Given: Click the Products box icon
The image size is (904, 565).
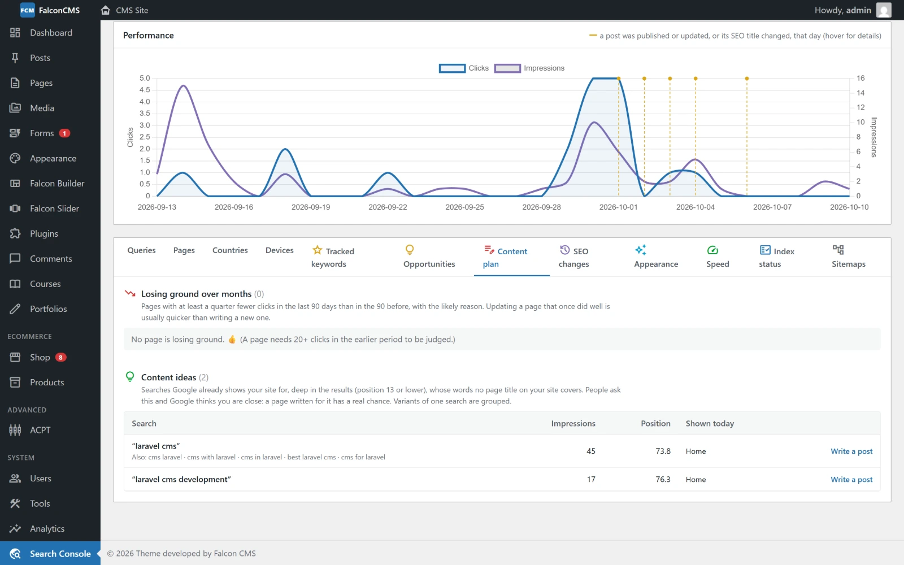Looking at the screenshot, I should [15, 383].
